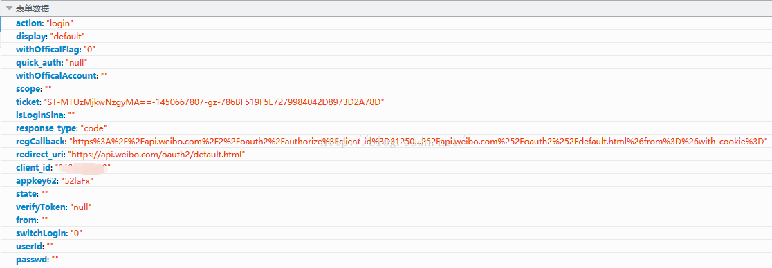Select the response_type parameter name
The height and width of the screenshot is (268, 772).
(x=46, y=128)
